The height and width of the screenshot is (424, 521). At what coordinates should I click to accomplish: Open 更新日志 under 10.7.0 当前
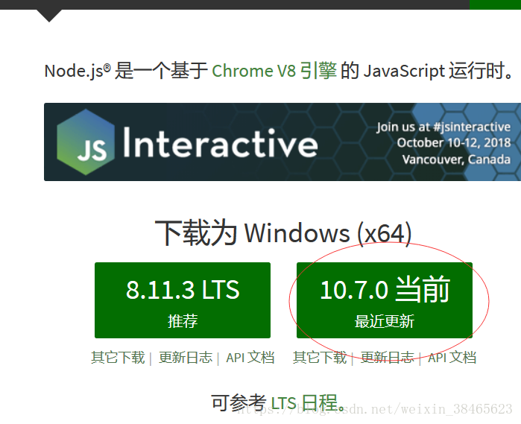(388, 358)
